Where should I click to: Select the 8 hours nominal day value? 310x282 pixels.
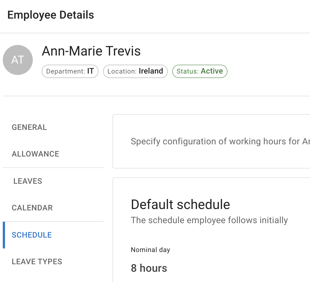[149, 268]
